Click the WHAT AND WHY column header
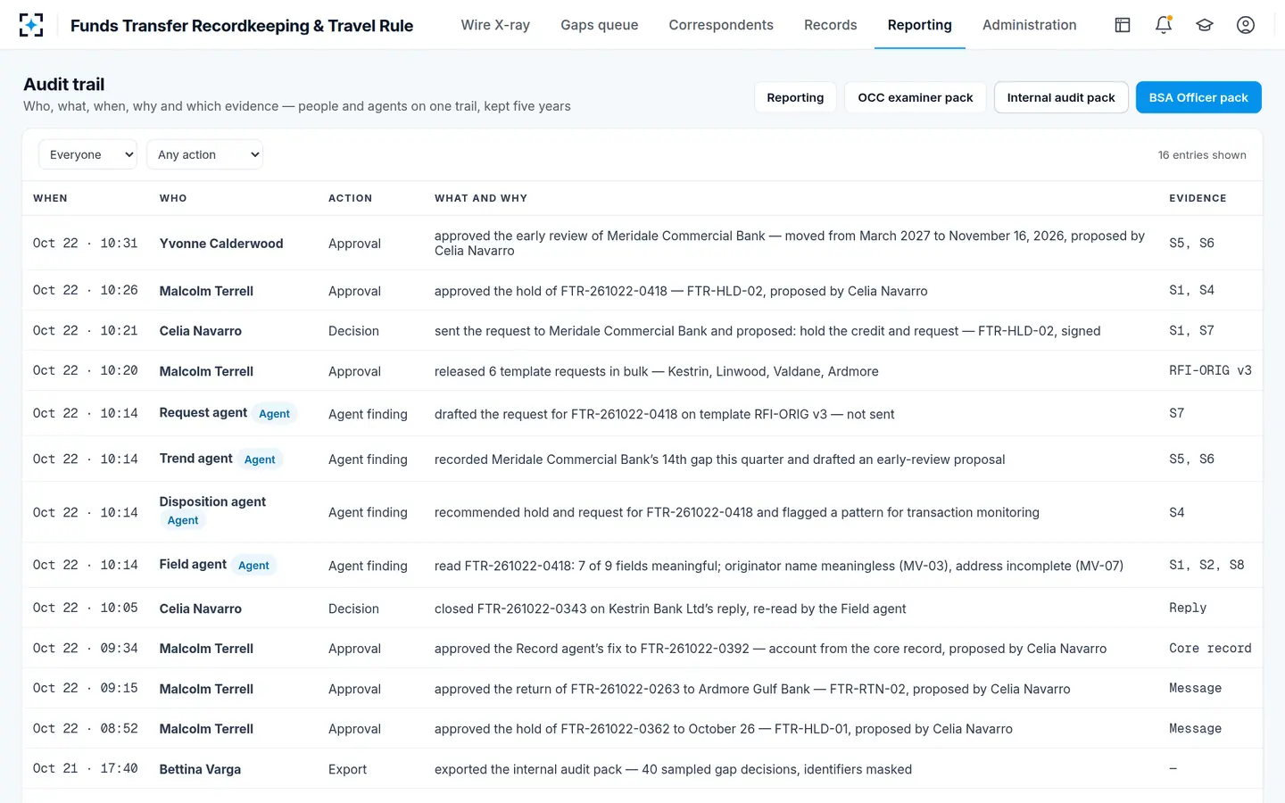The width and height of the screenshot is (1285, 803). point(481,198)
